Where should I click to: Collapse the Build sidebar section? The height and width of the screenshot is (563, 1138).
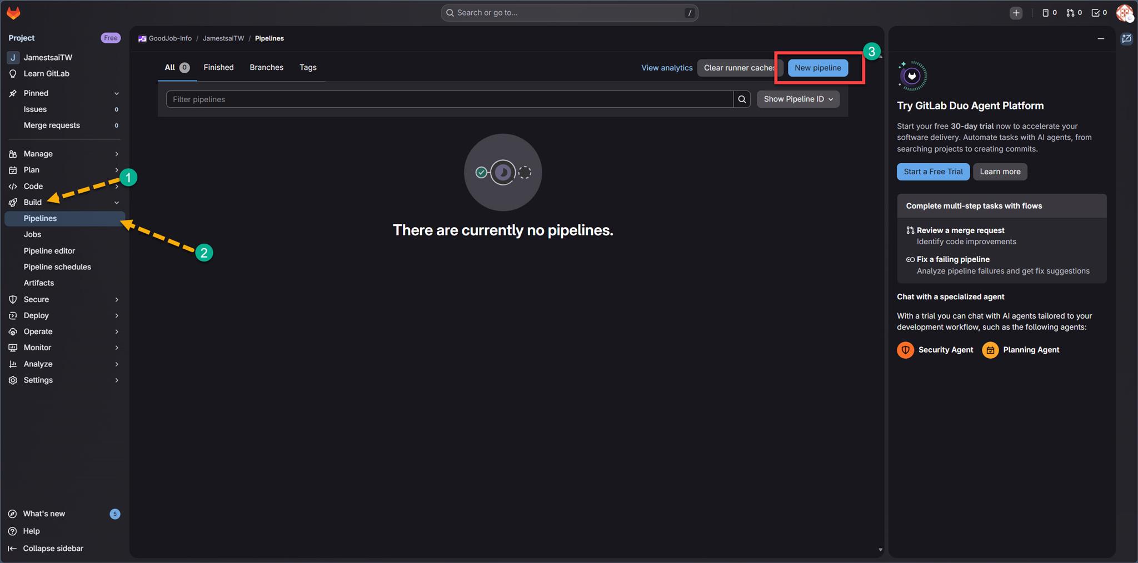[x=117, y=203]
